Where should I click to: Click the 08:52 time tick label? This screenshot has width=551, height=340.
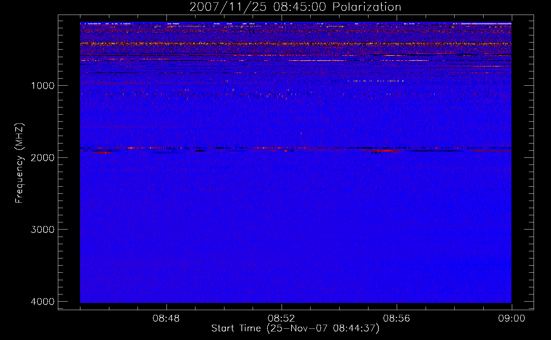[281, 319]
